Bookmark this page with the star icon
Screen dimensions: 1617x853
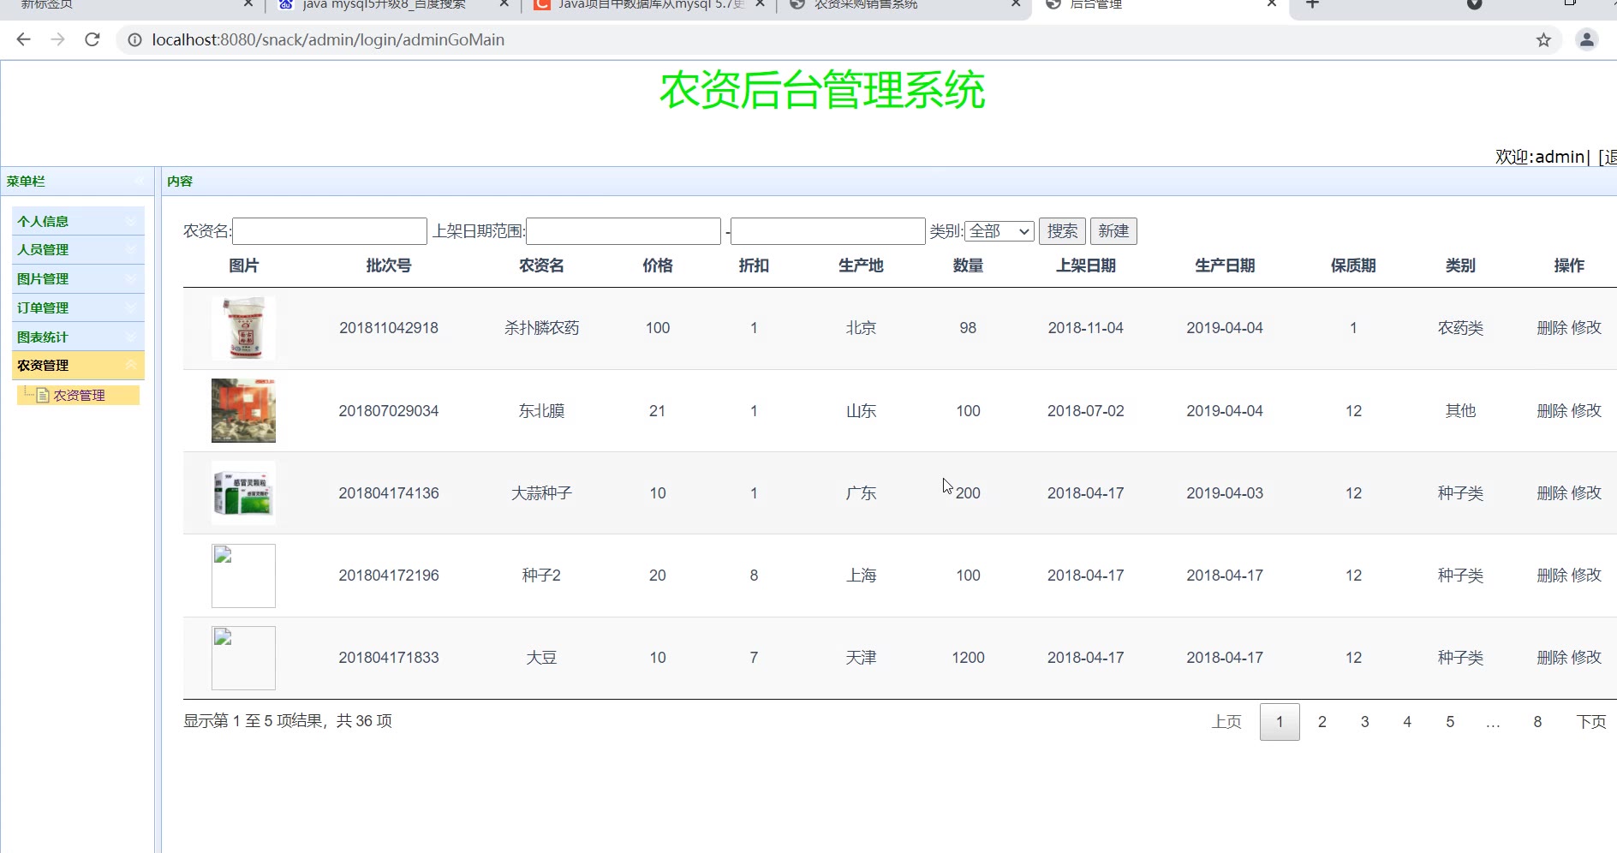[1543, 39]
